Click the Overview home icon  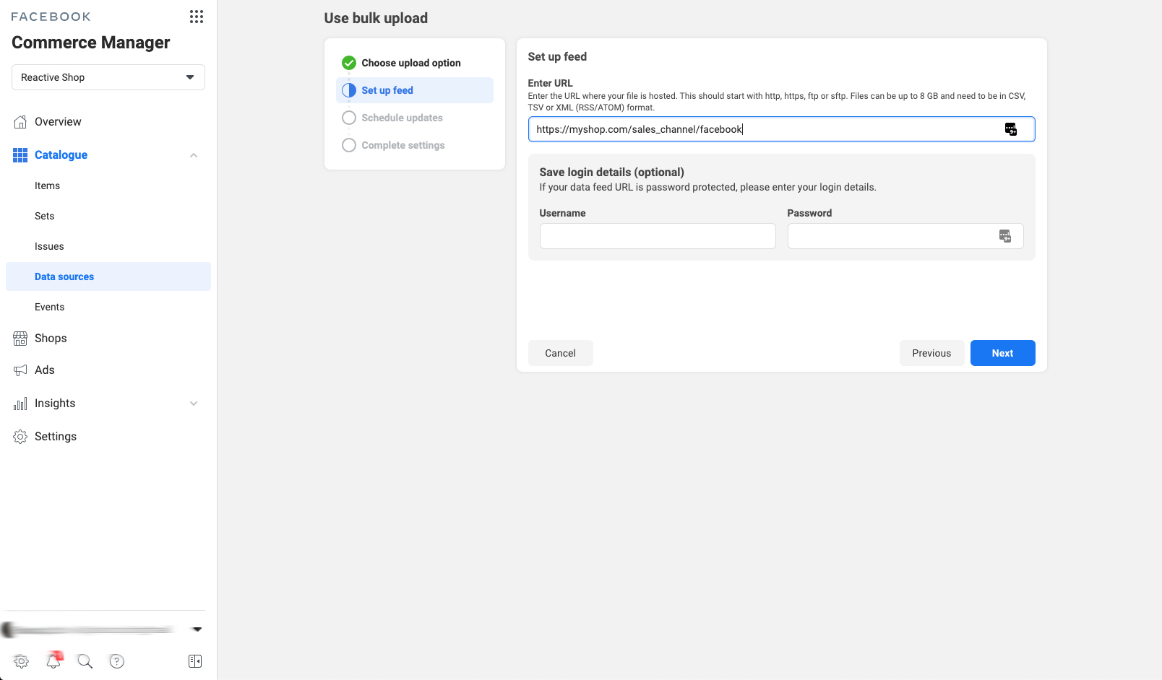tap(20, 122)
